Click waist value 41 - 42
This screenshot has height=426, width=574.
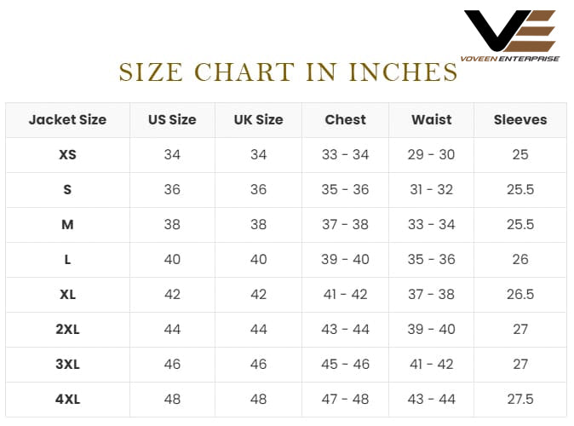pyautogui.click(x=431, y=364)
